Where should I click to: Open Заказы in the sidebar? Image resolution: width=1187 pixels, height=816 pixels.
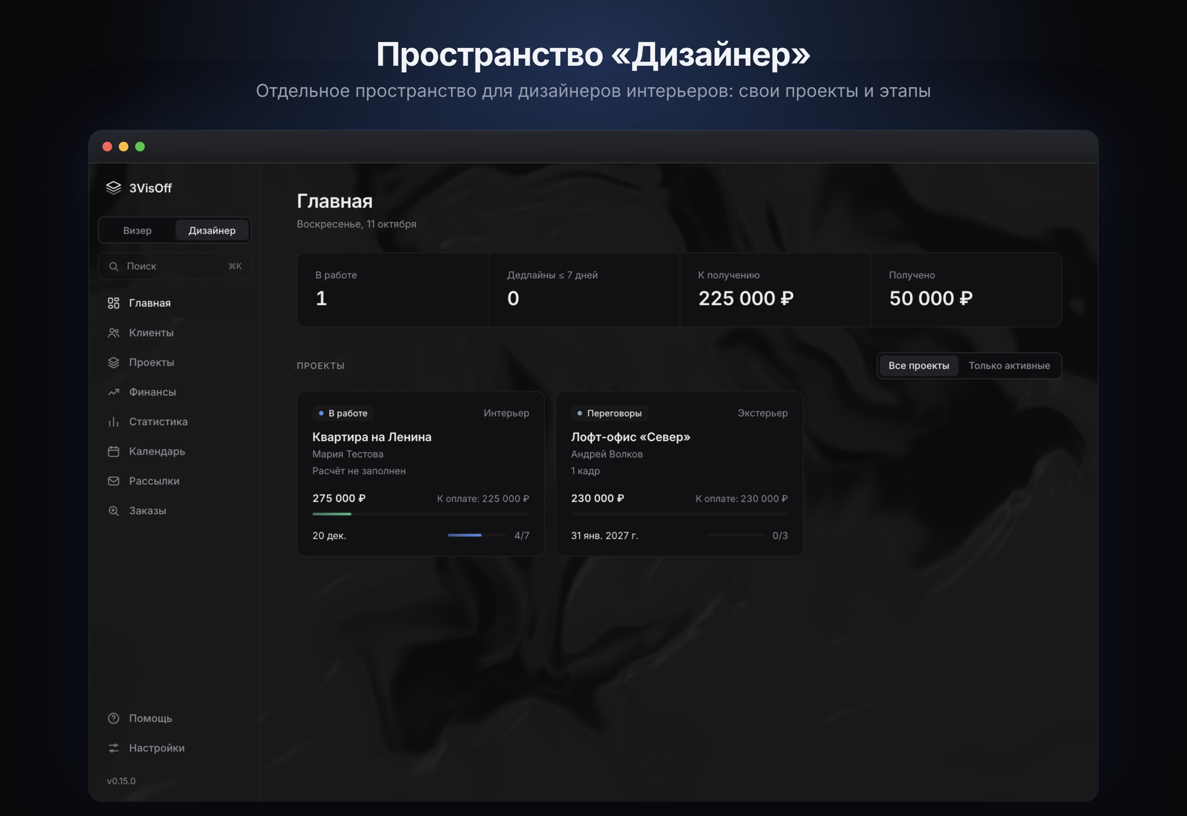click(x=174, y=511)
